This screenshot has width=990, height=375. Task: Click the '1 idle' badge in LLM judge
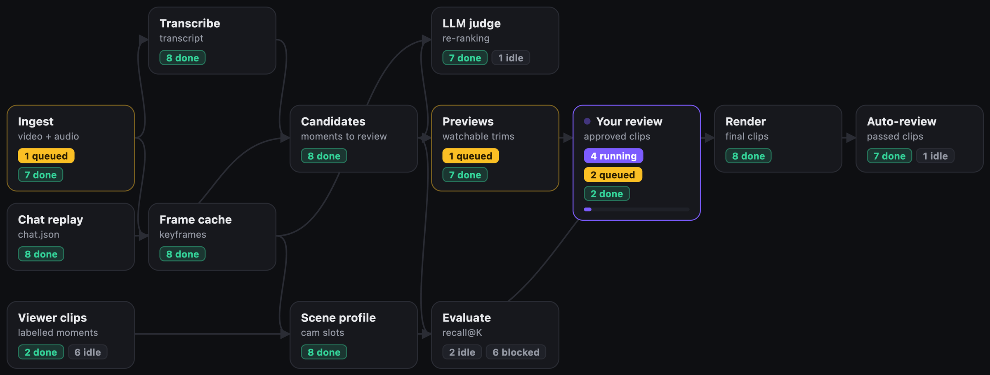click(511, 58)
